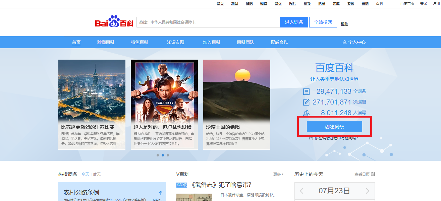
Task: Select the second carousel dot indicator
Action: 163,155
